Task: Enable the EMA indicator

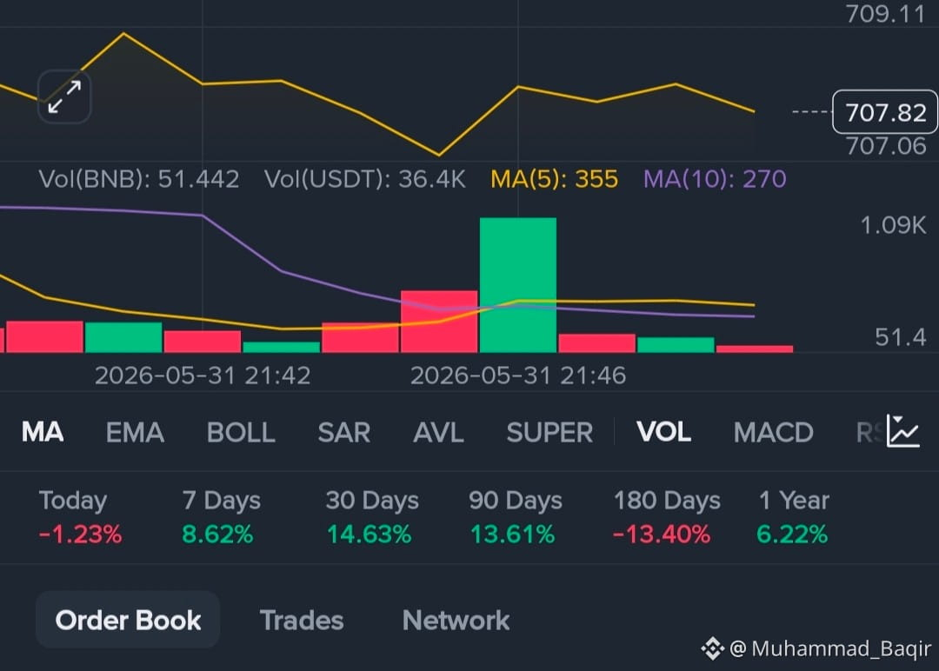Action: [135, 432]
